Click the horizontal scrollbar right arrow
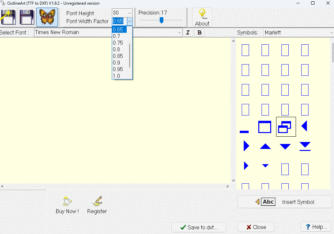 pyautogui.click(x=228, y=186)
